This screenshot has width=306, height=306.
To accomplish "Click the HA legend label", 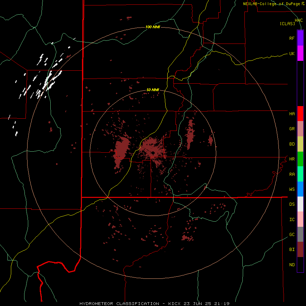I will click(292, 114).
